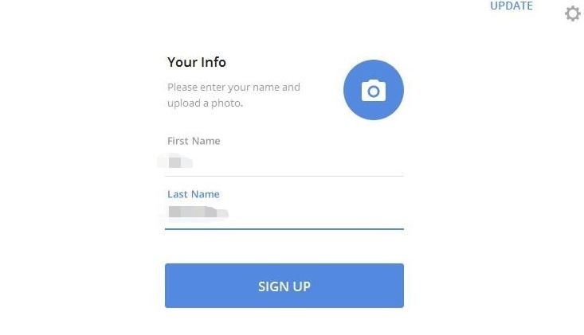The width and height of the screenshot is (584, 335).
Task: Place the cursor in the blurred first name text
Action: 175,162
